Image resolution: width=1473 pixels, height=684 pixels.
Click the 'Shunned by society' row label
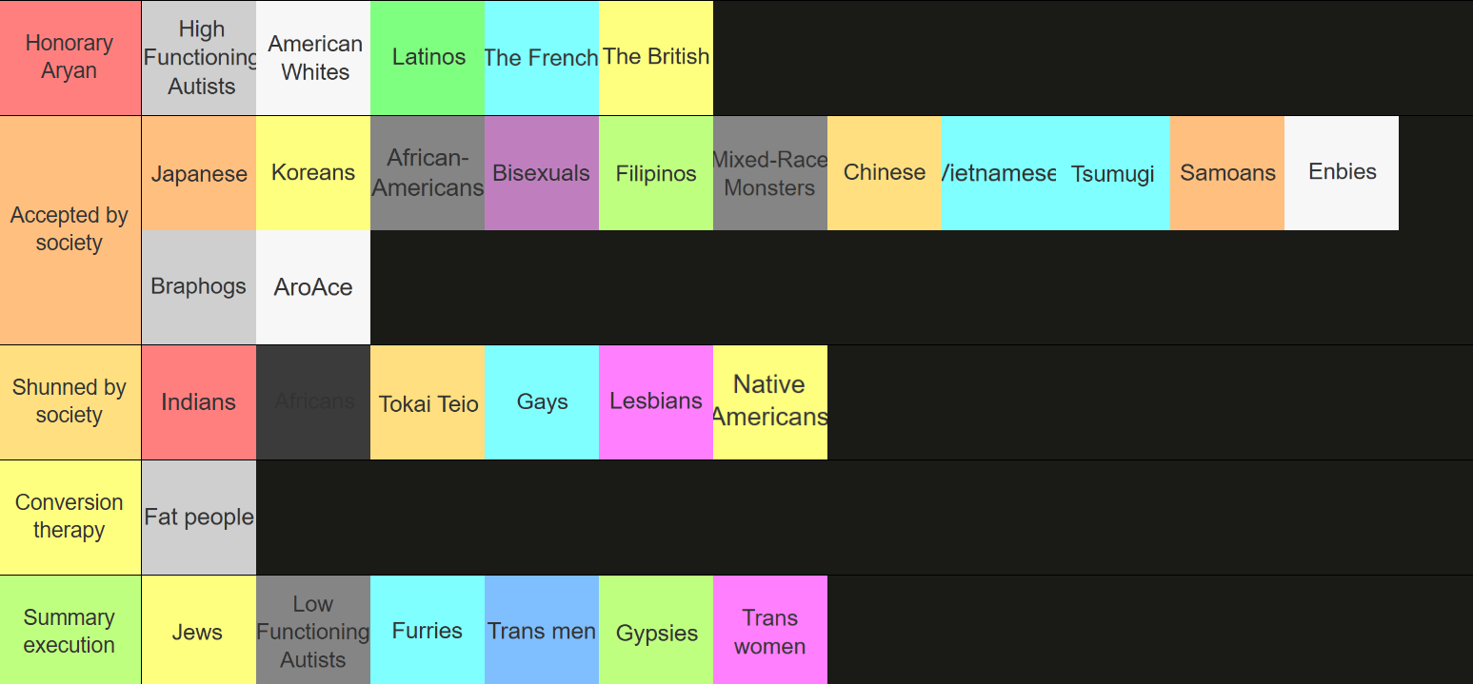coord(70,401)
